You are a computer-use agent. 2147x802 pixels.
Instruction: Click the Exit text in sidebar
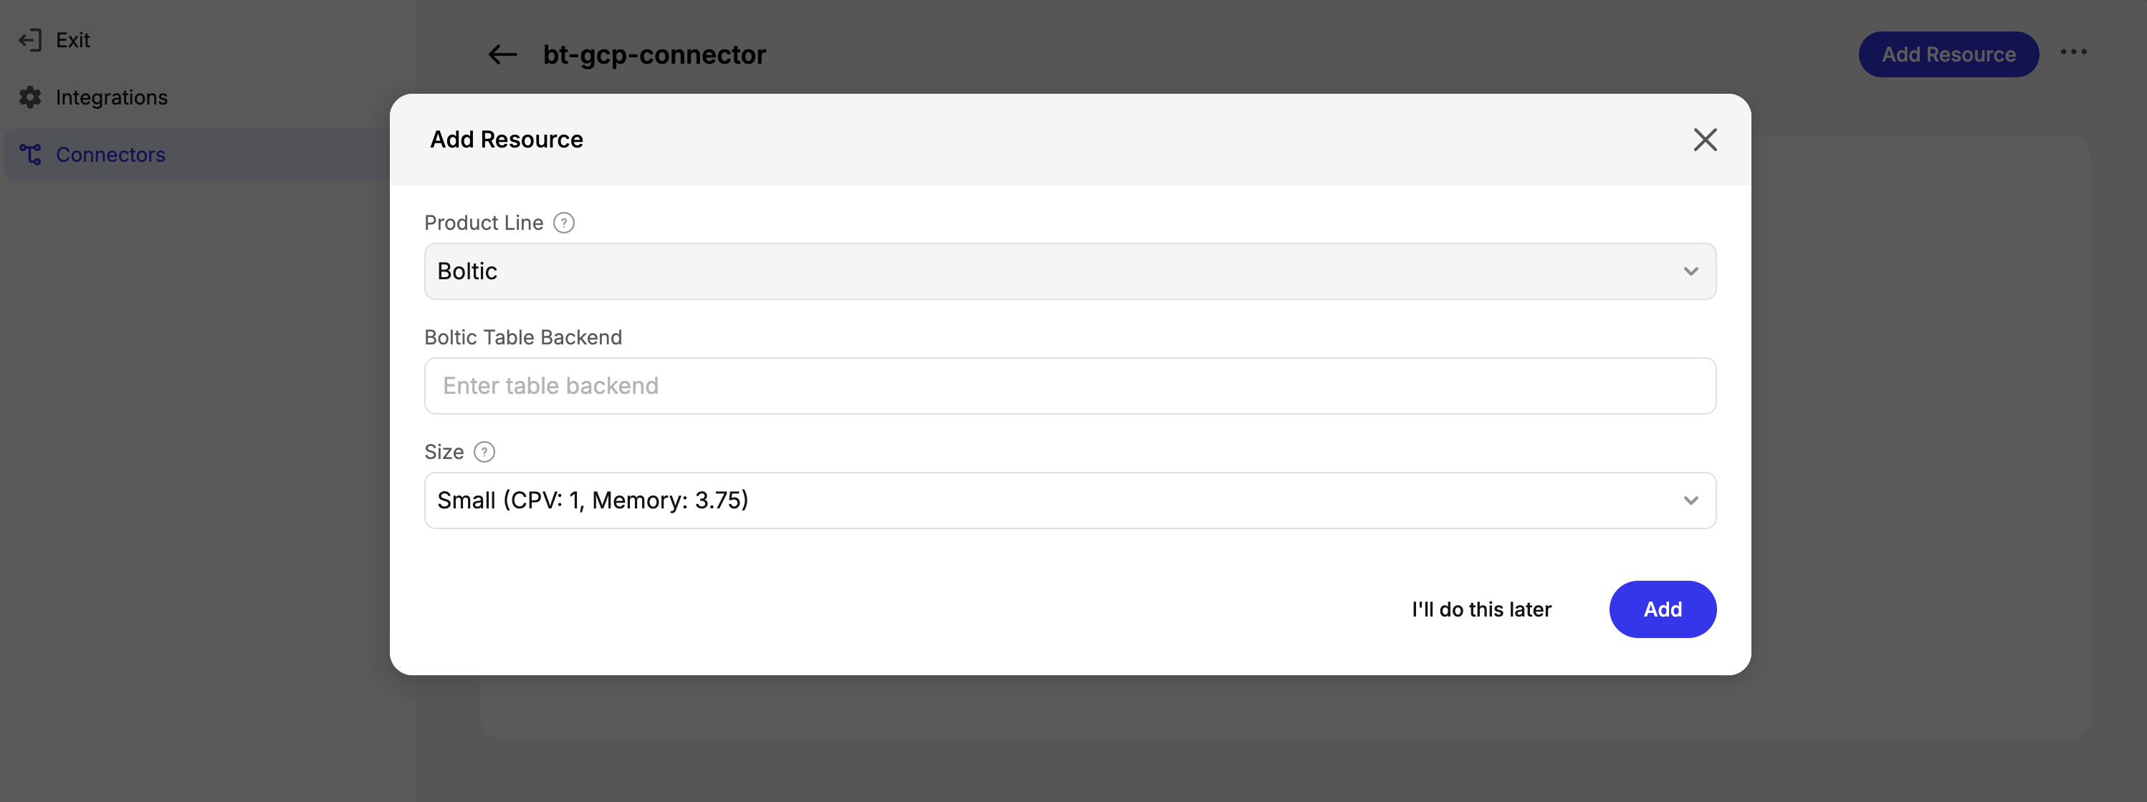click(72, 40)
